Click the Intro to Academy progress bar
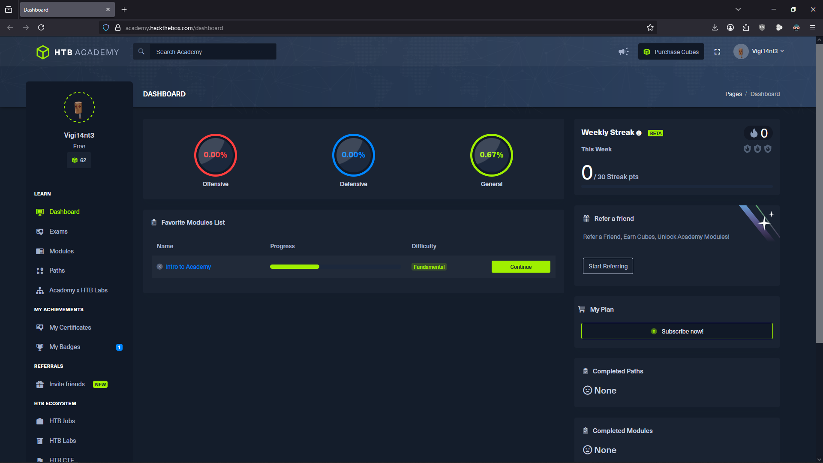 pos(294,267)
